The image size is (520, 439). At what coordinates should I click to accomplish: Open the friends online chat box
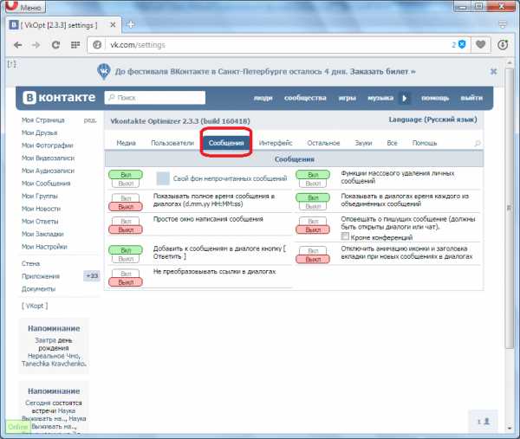(x=483, y=422)
